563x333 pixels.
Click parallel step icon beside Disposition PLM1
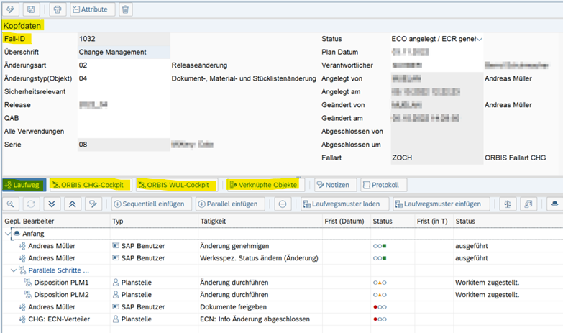28,283
